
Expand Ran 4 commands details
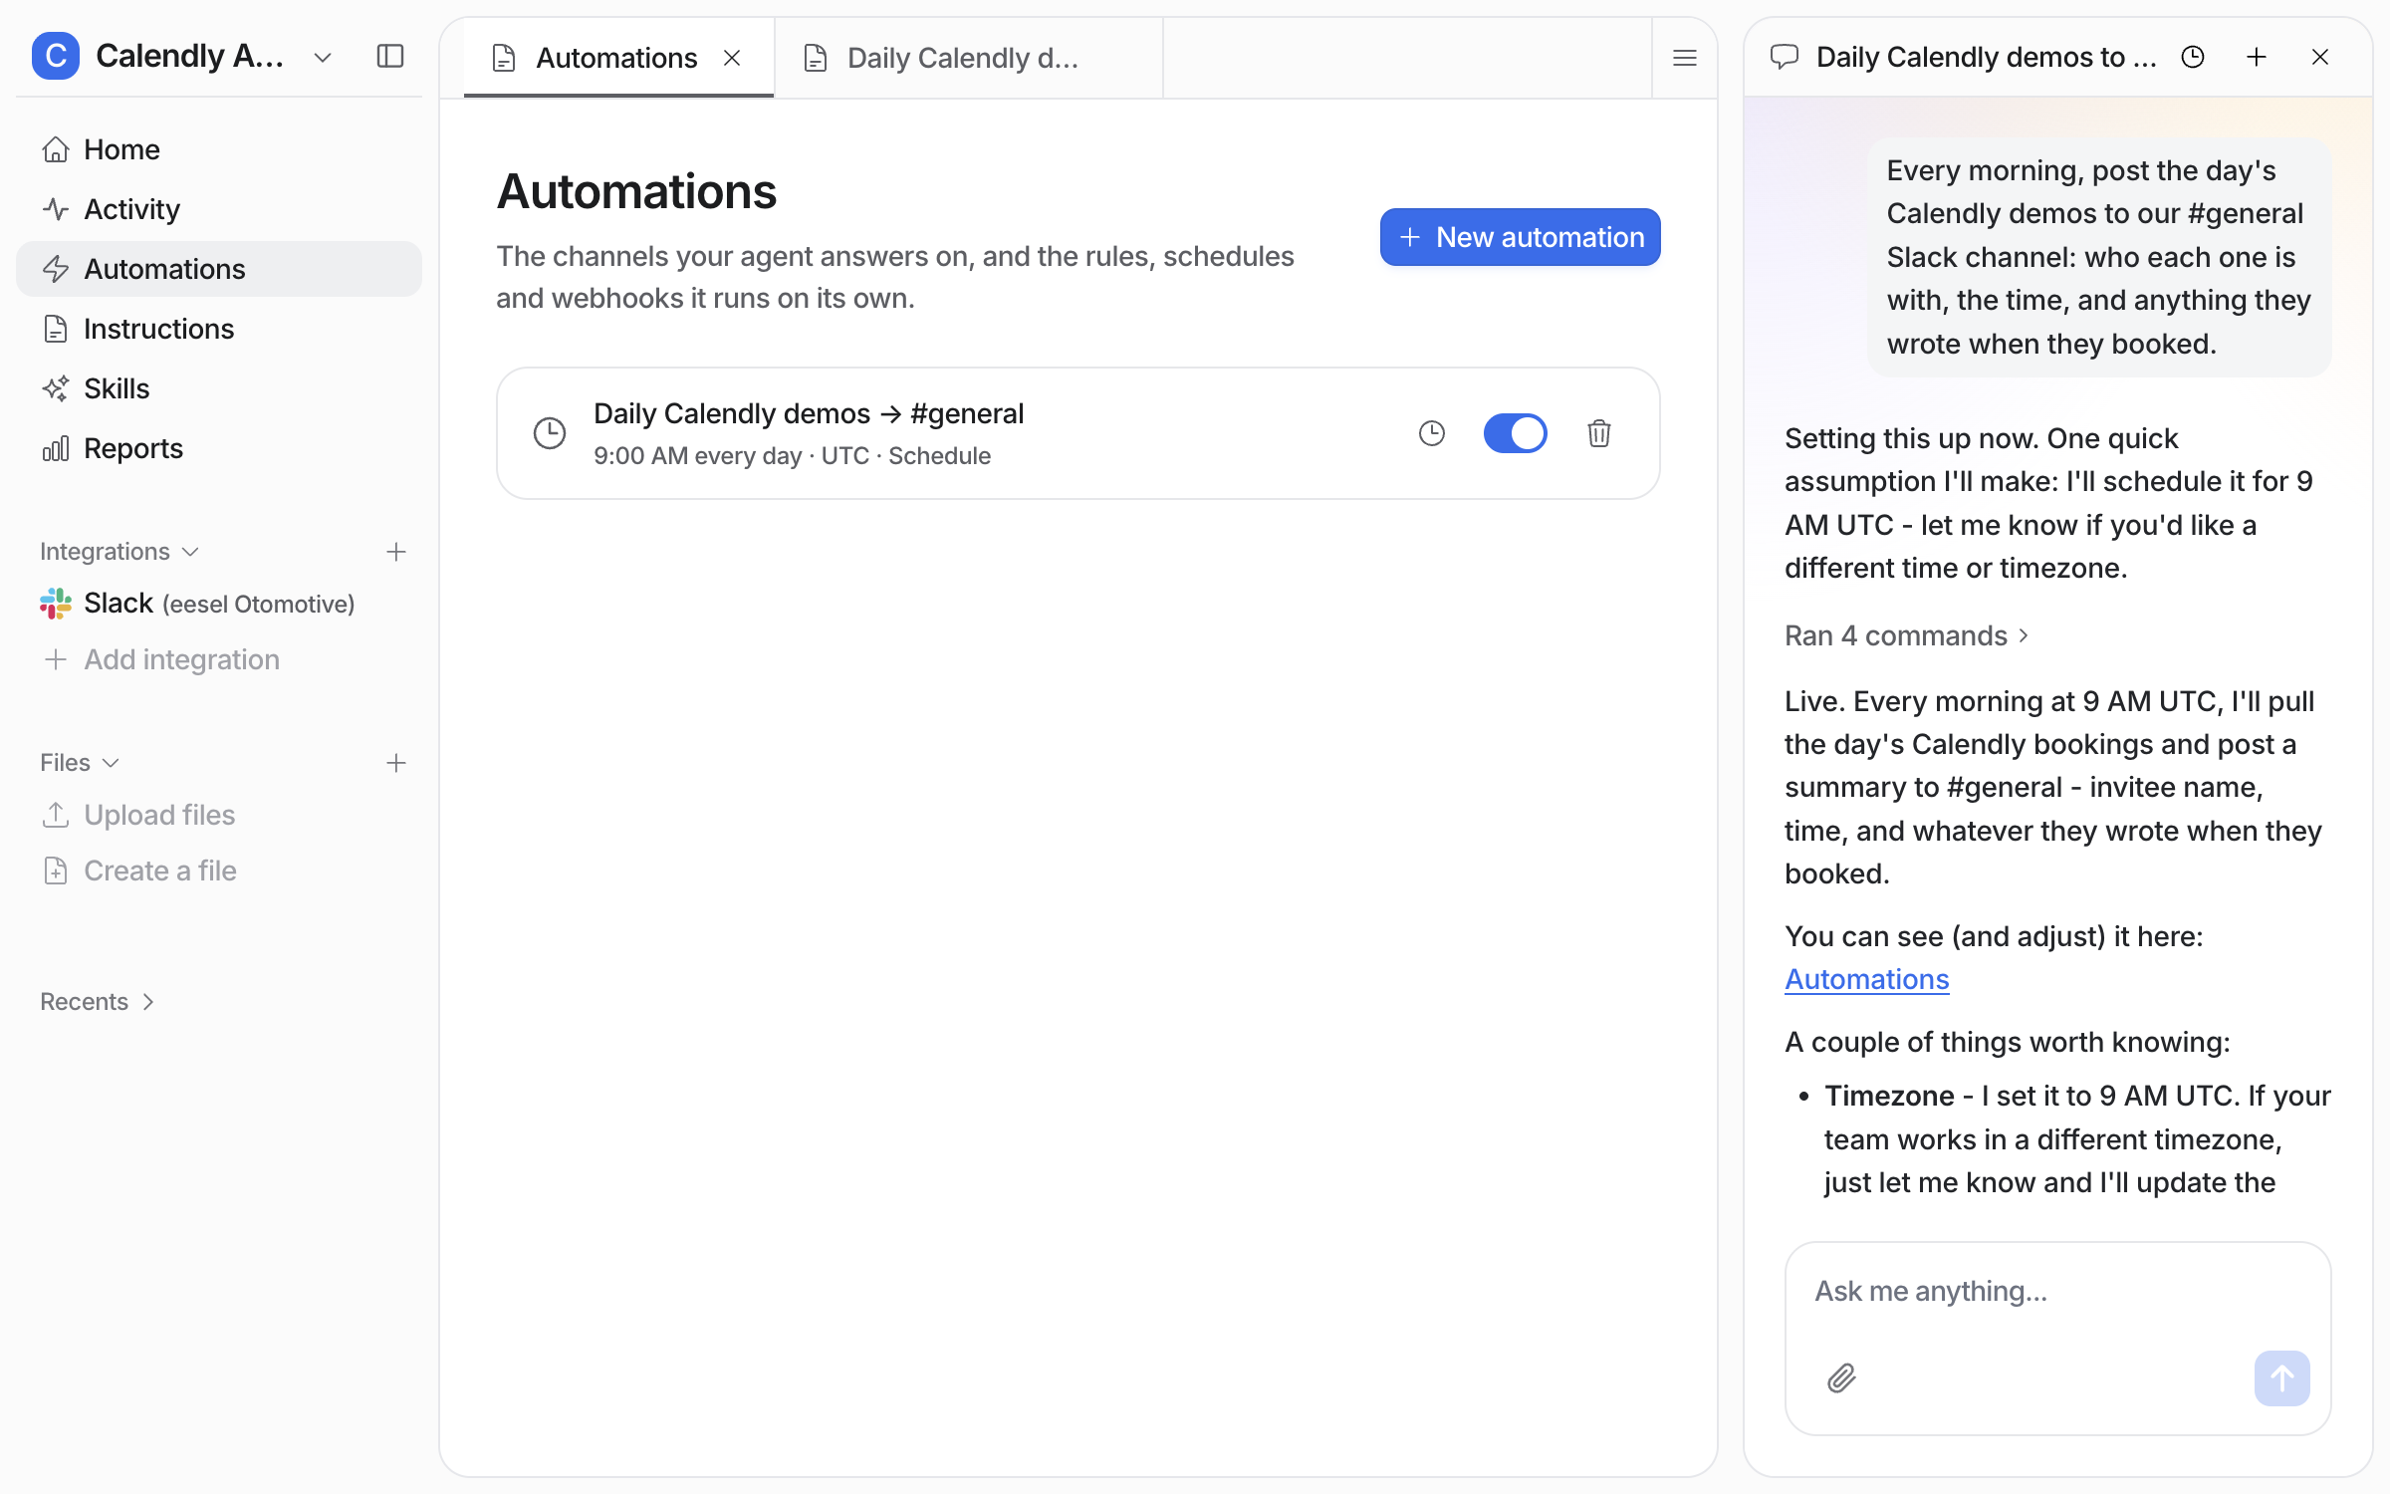[x=1906, y=635]
